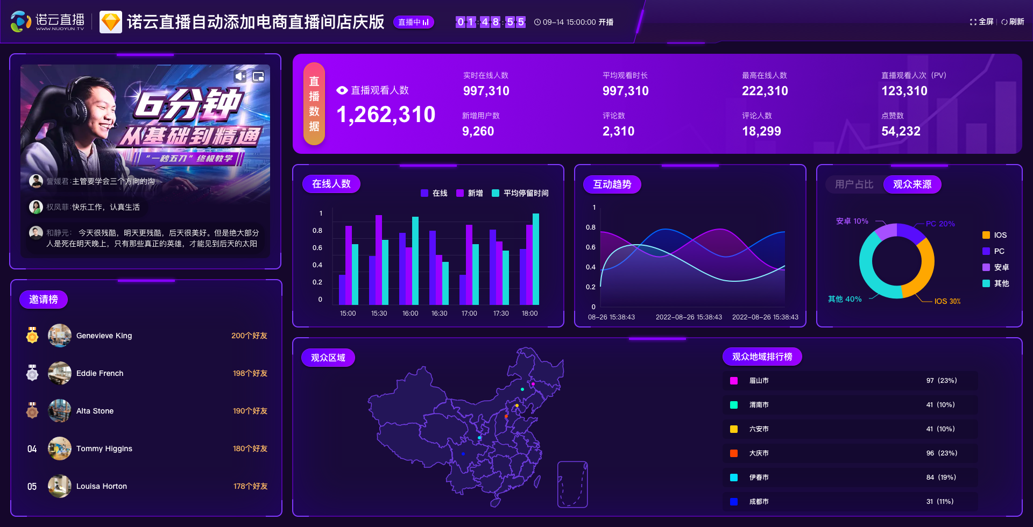Open Tommy Higgins in invitation ranking
The height and width of the screenshot is (527, 1033).
click(146, 448)
